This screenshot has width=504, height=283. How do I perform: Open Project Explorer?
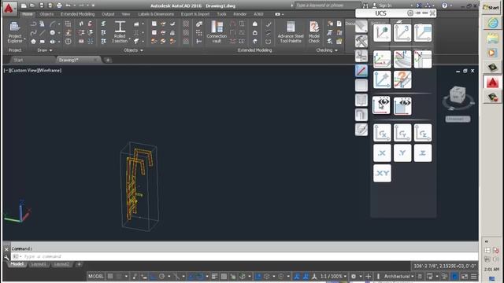pyautogui.click(x=15, y=32)
